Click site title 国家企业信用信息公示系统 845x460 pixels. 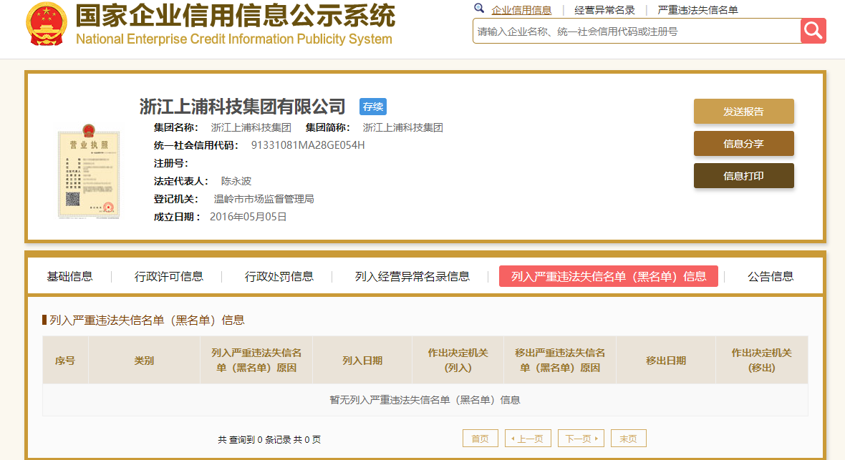236,16
